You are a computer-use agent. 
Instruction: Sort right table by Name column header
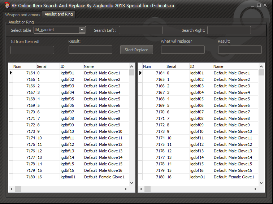point(235,66)
